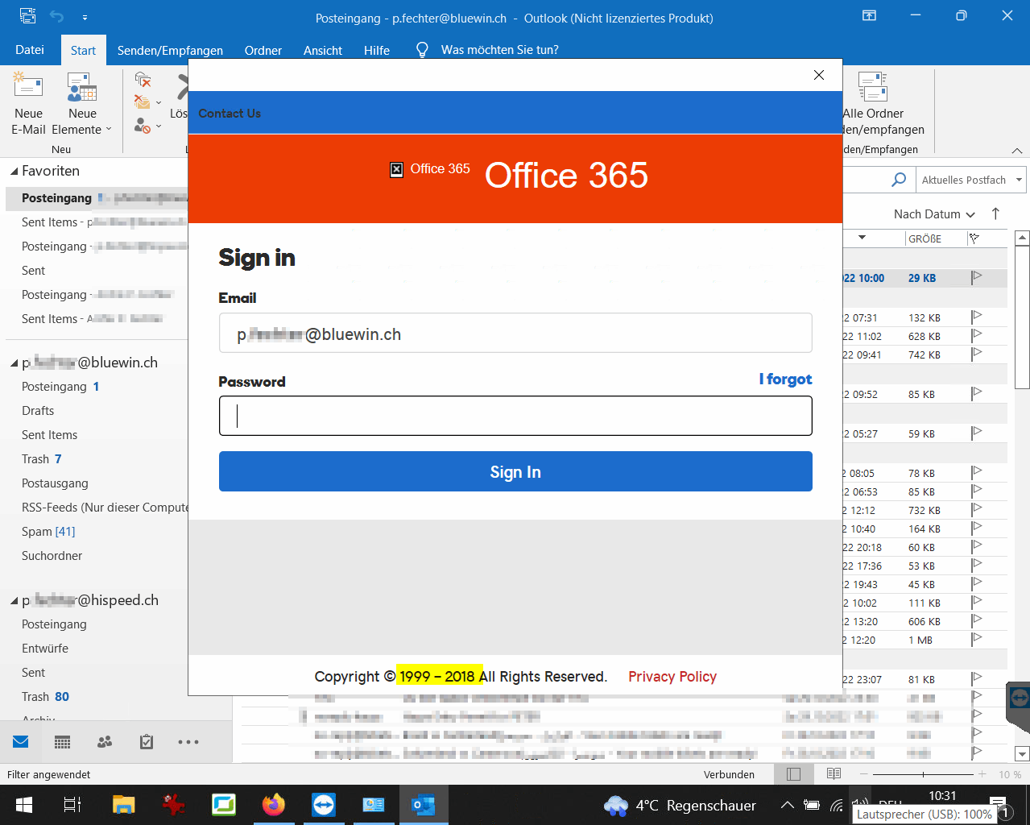This screenshot has width=1030, height=825.
Task: Flag the 29 KB message
Action: click(976, 278)
